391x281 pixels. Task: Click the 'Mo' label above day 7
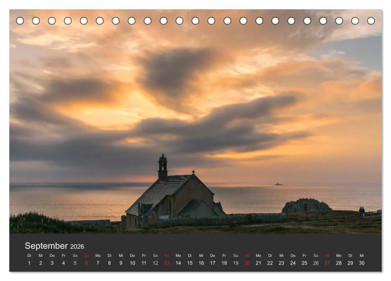[x=98, y=256]
